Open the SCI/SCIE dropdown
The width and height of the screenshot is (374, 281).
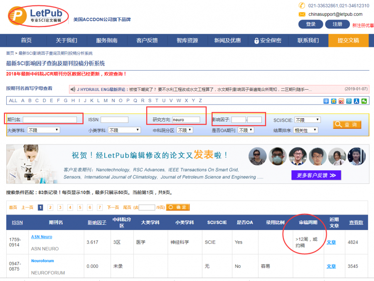point(308,120)
